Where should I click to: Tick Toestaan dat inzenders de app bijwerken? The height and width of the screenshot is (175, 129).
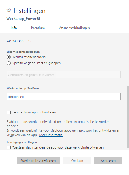coord(9,147)
